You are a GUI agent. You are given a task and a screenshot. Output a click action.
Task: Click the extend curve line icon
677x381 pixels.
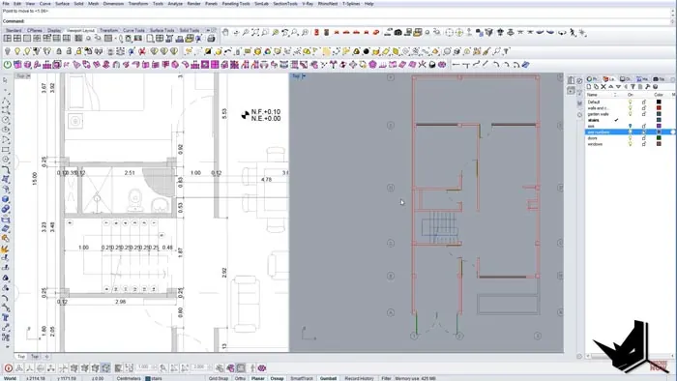pyautogui.click(x=456, y=65)
